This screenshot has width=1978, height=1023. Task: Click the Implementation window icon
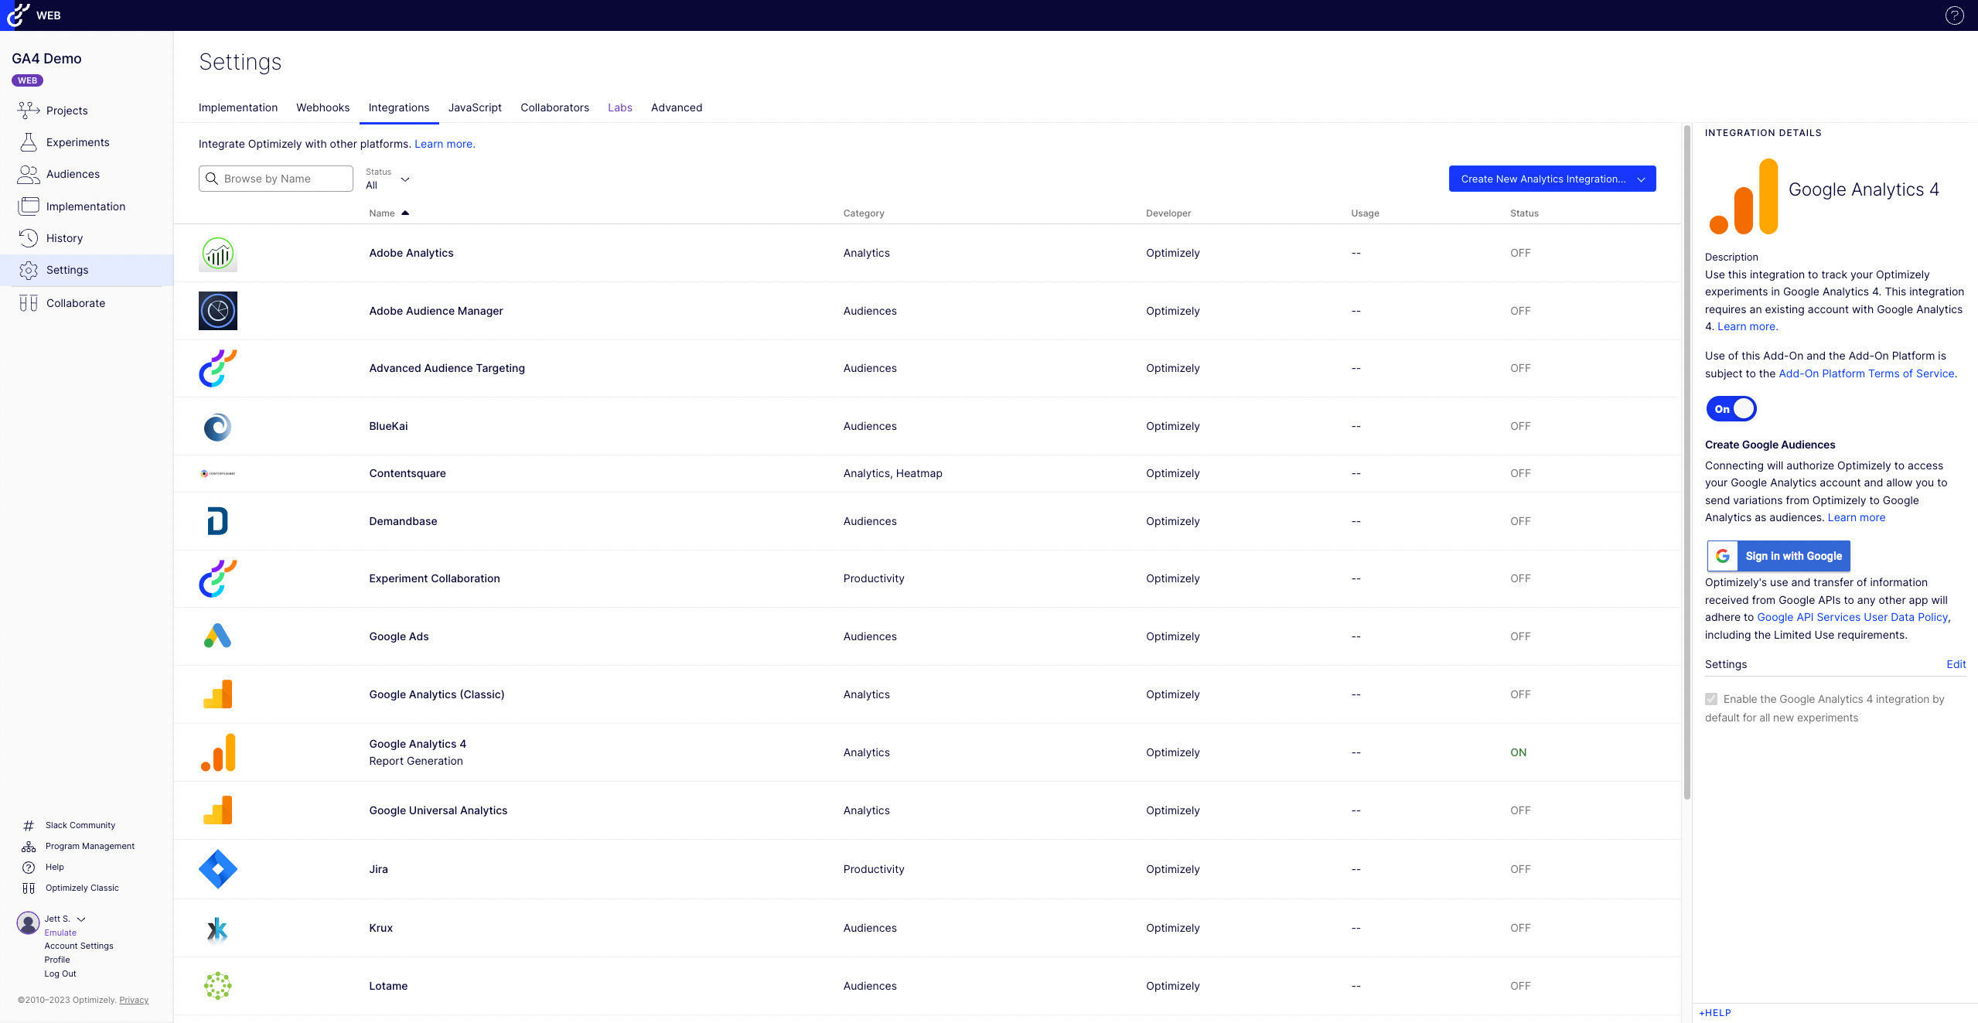click(x=29, y=206)
